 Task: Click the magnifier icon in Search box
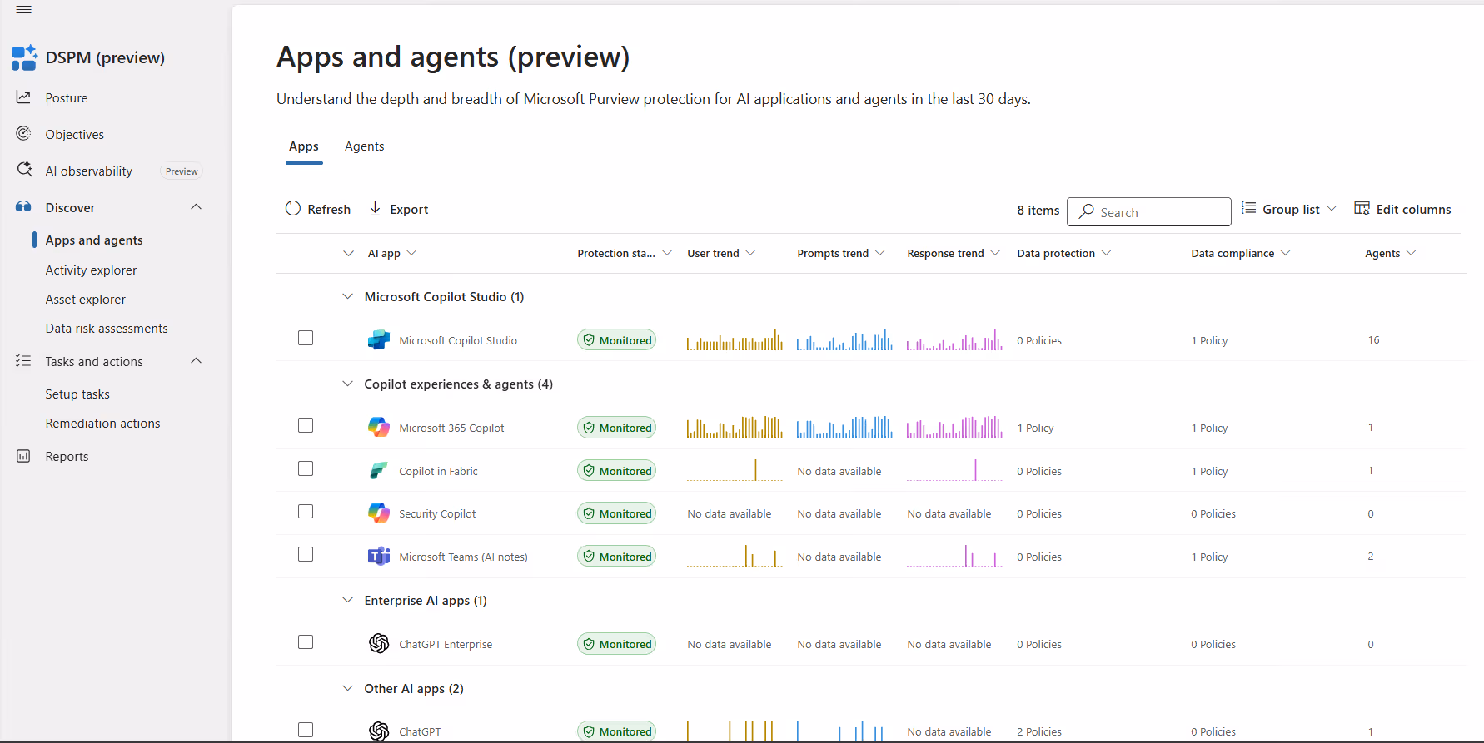[1086, 211]
